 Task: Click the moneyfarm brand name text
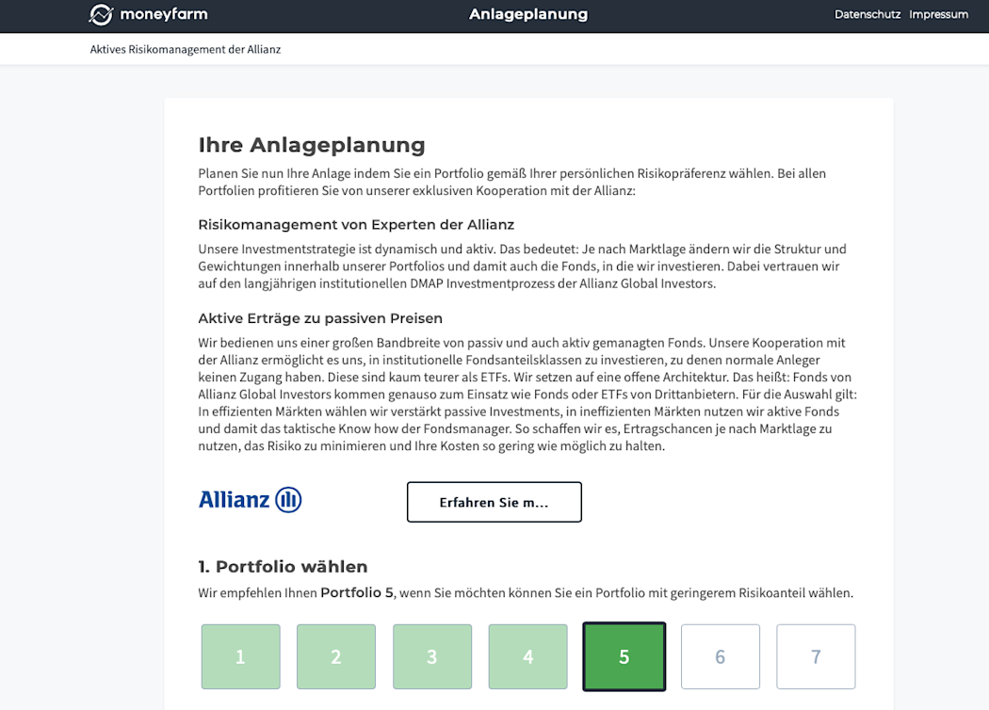click(163, 14)
